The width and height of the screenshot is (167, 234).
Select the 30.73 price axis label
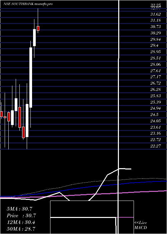[156, 27]
